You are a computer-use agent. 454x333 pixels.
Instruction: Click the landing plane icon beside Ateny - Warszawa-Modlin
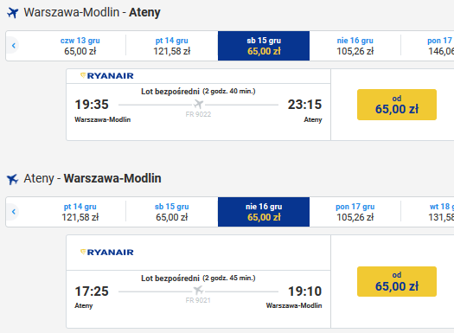click(12, 179)
